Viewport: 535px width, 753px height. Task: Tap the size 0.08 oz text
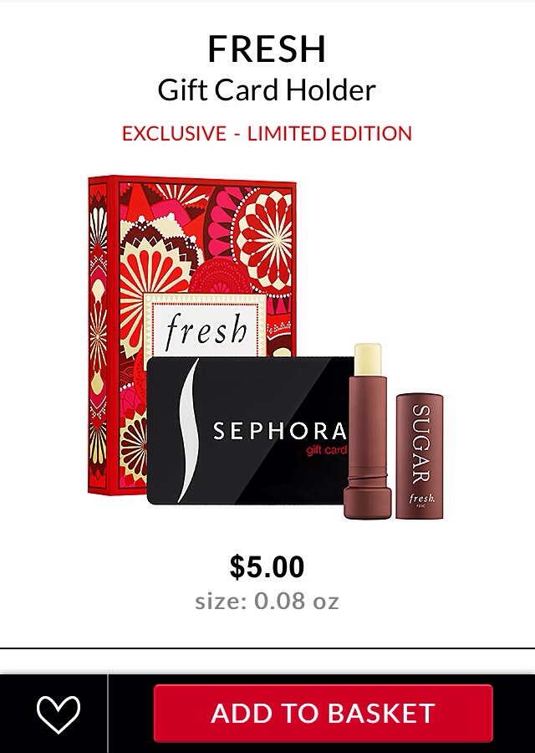[267, 601]
